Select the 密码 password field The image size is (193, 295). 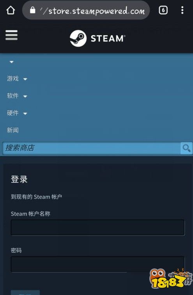[x=97, y=264]
